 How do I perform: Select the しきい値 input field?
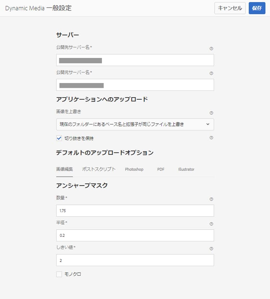click(135, 260)
